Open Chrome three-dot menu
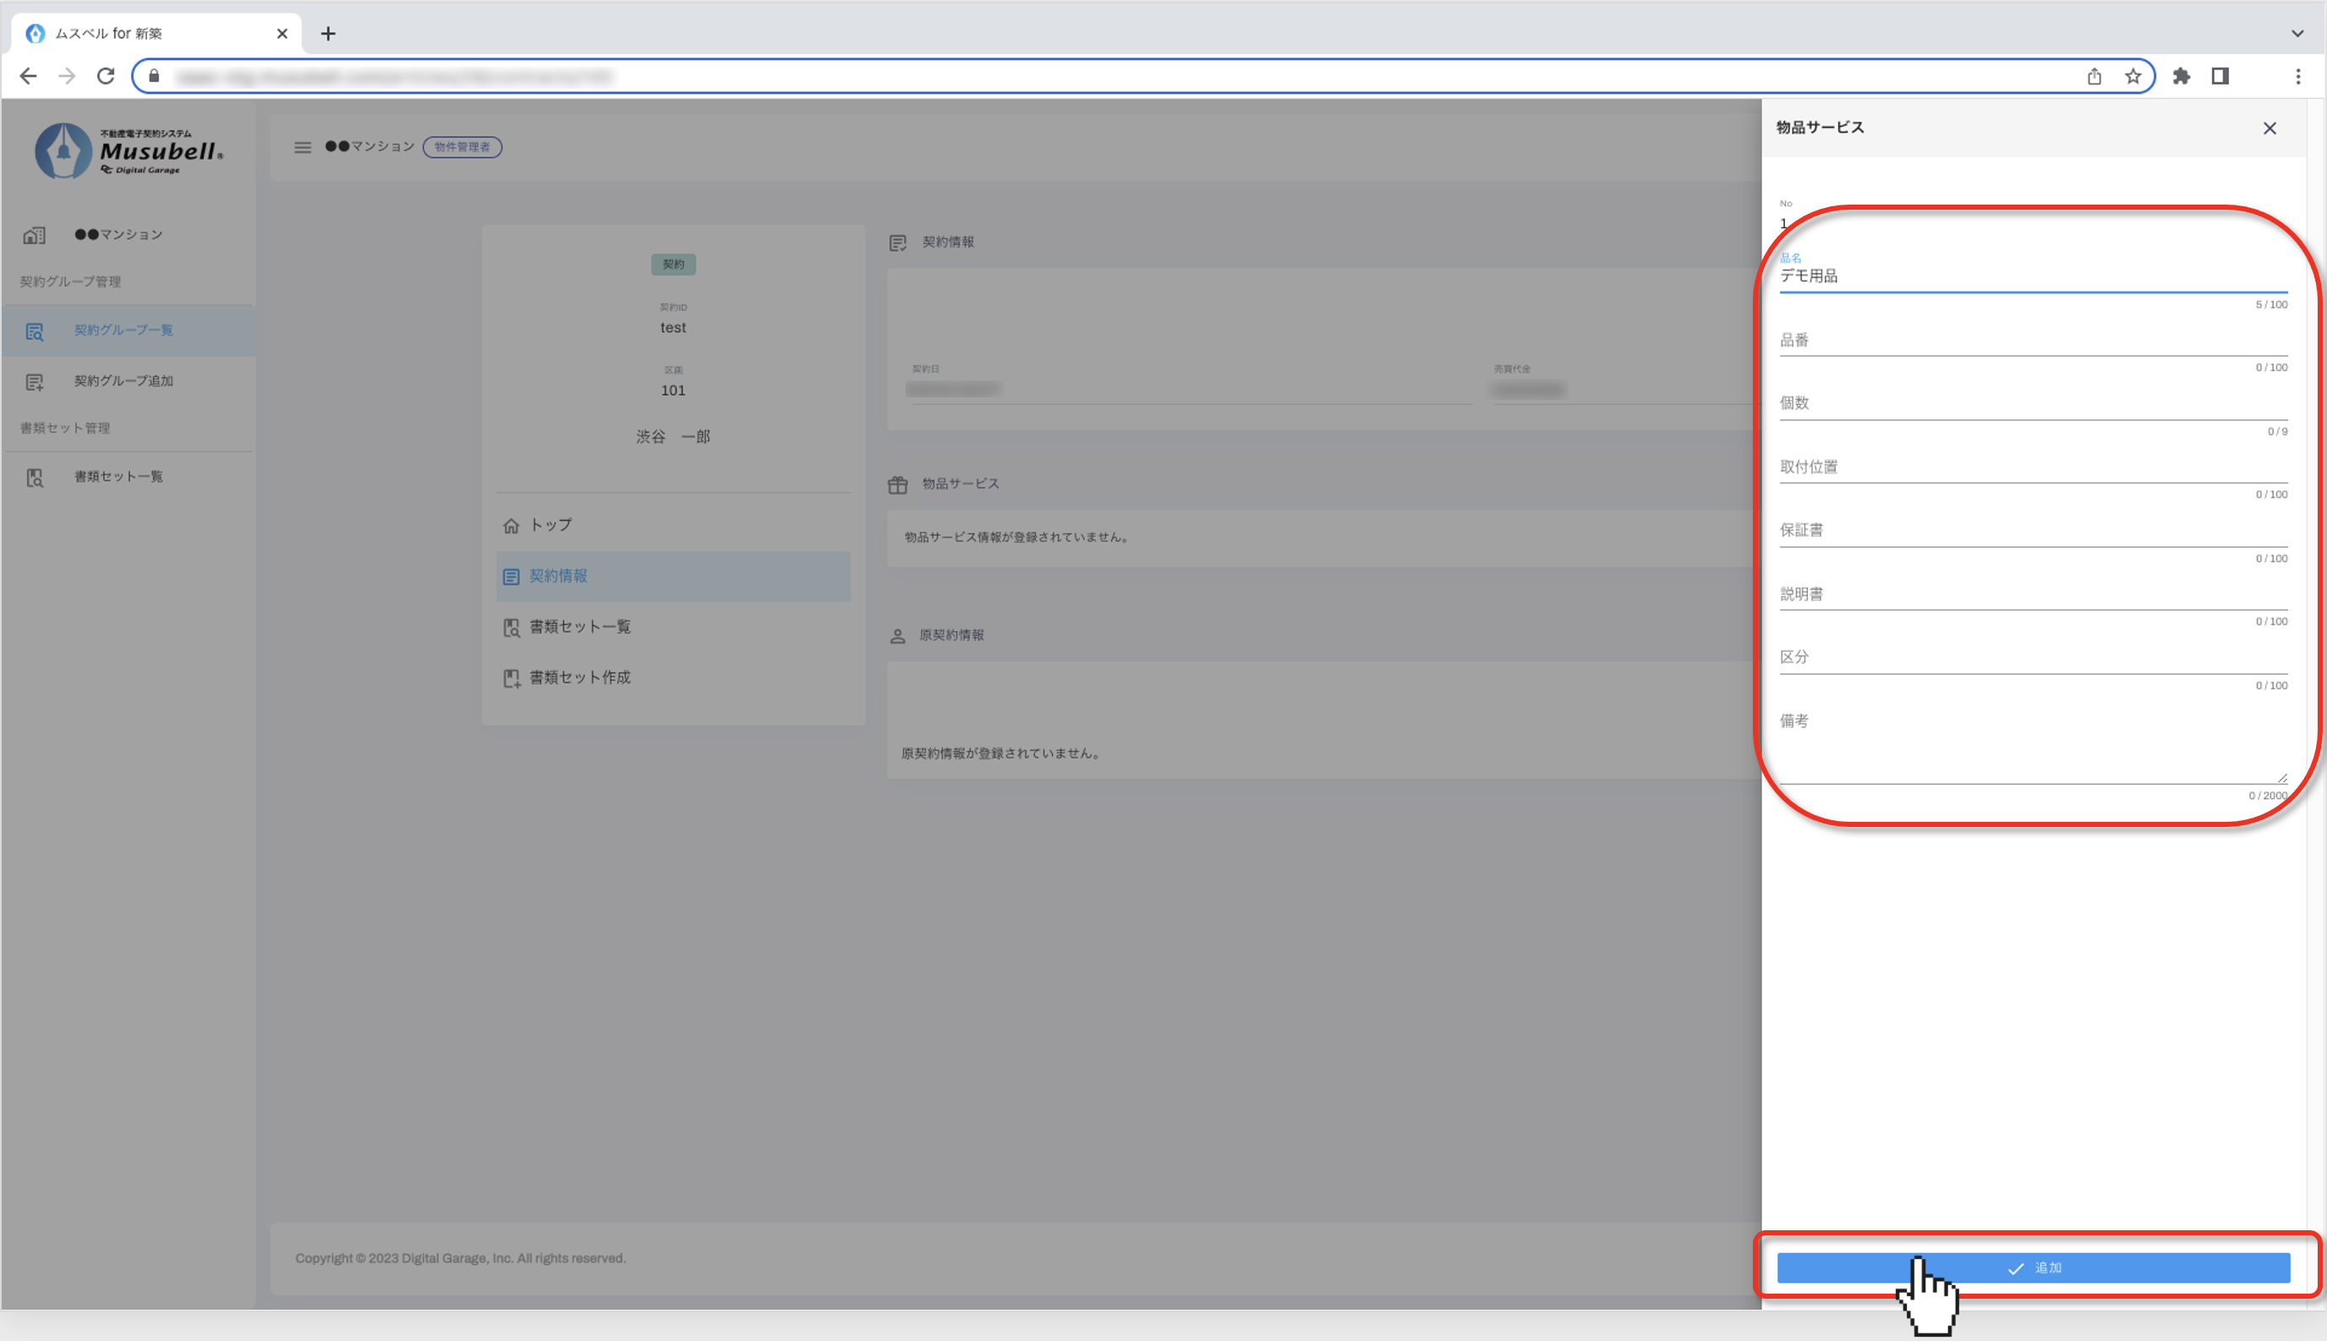 [x=2297, y=76]
